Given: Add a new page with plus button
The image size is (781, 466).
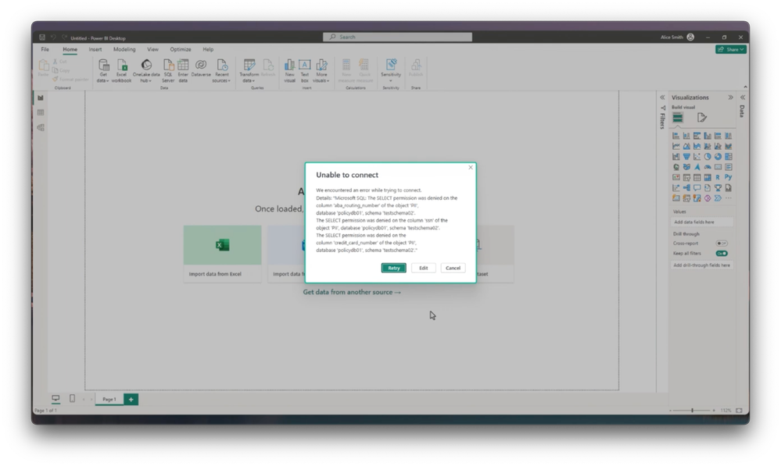Looking at the screenshot, I should pos(131,400).
